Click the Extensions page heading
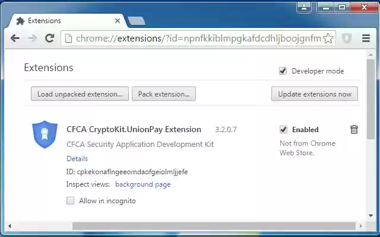 (x=49, y=68)
